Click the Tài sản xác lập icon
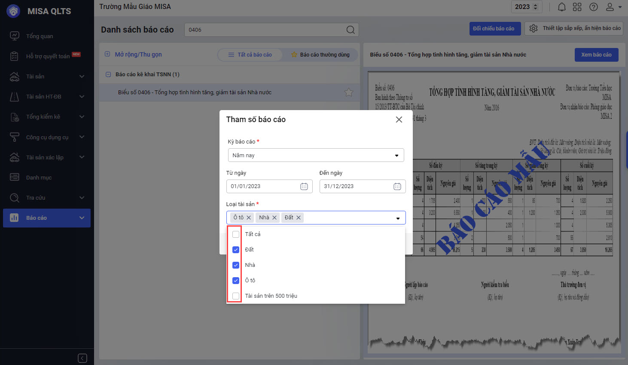 15,157
